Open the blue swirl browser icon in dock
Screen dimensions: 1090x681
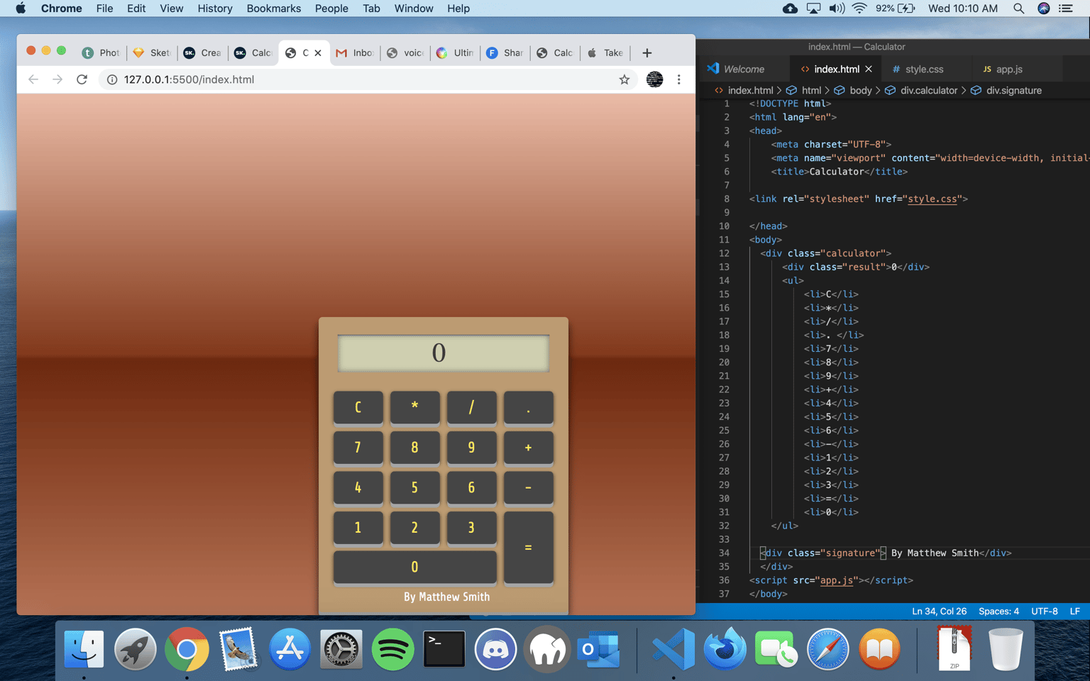pyautogui.click(x=725, y=649)
